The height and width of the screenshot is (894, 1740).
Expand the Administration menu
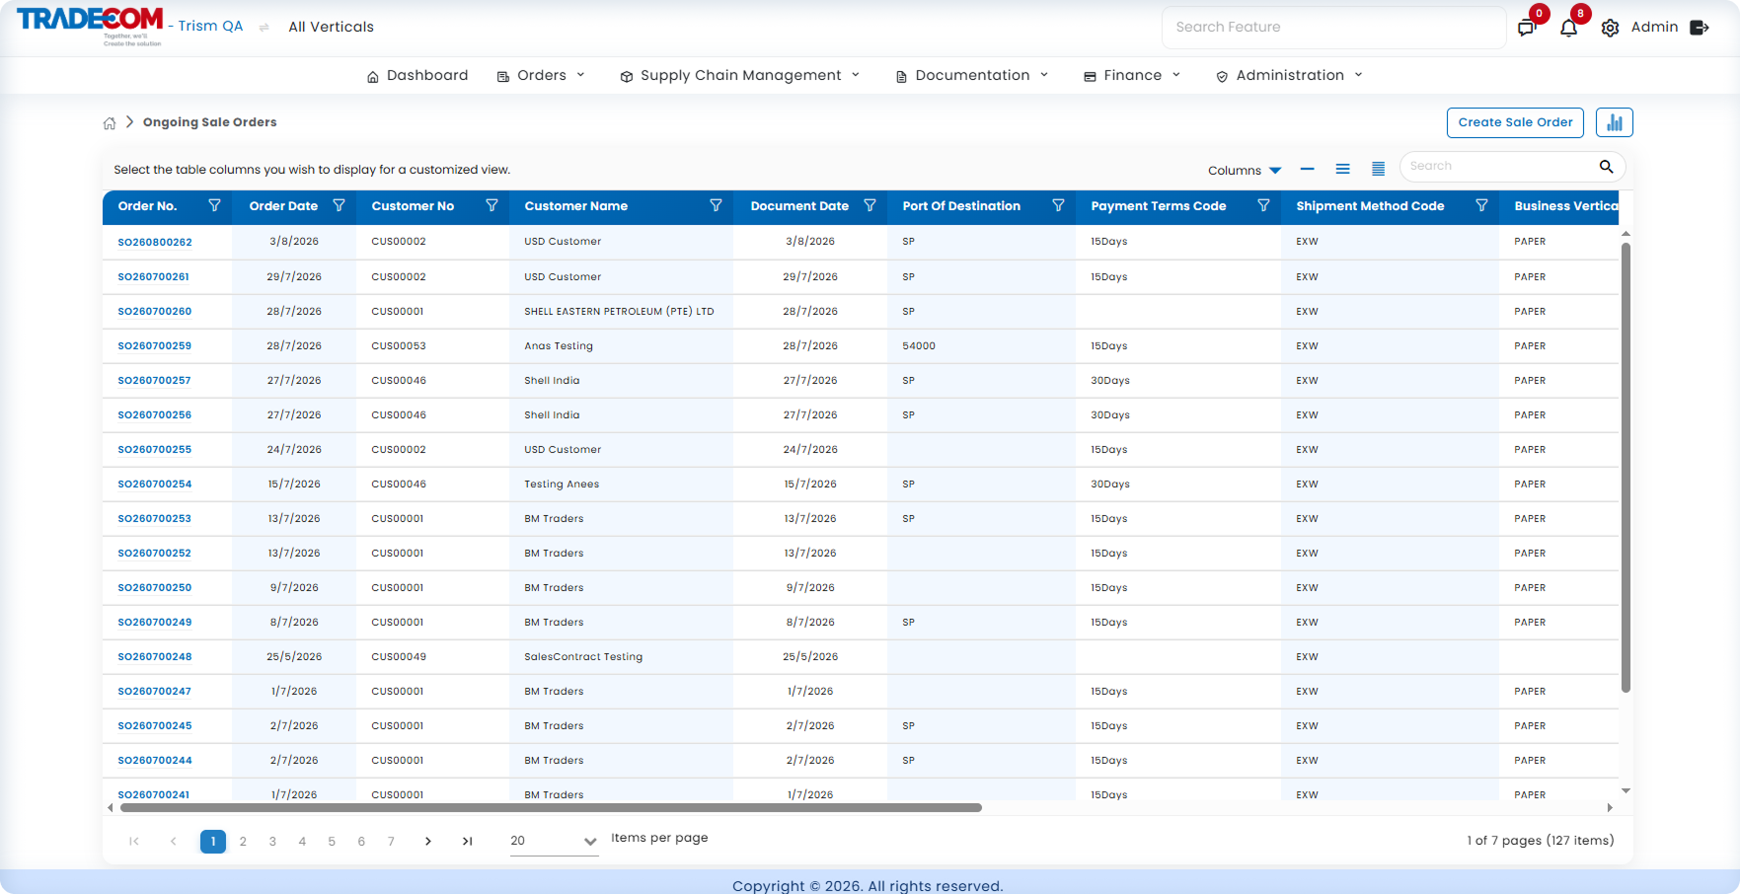click(x=1289, y=76)
